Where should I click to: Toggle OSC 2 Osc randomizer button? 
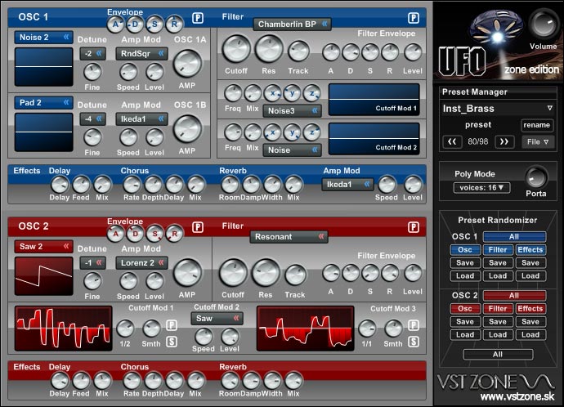tap(465, 308)
